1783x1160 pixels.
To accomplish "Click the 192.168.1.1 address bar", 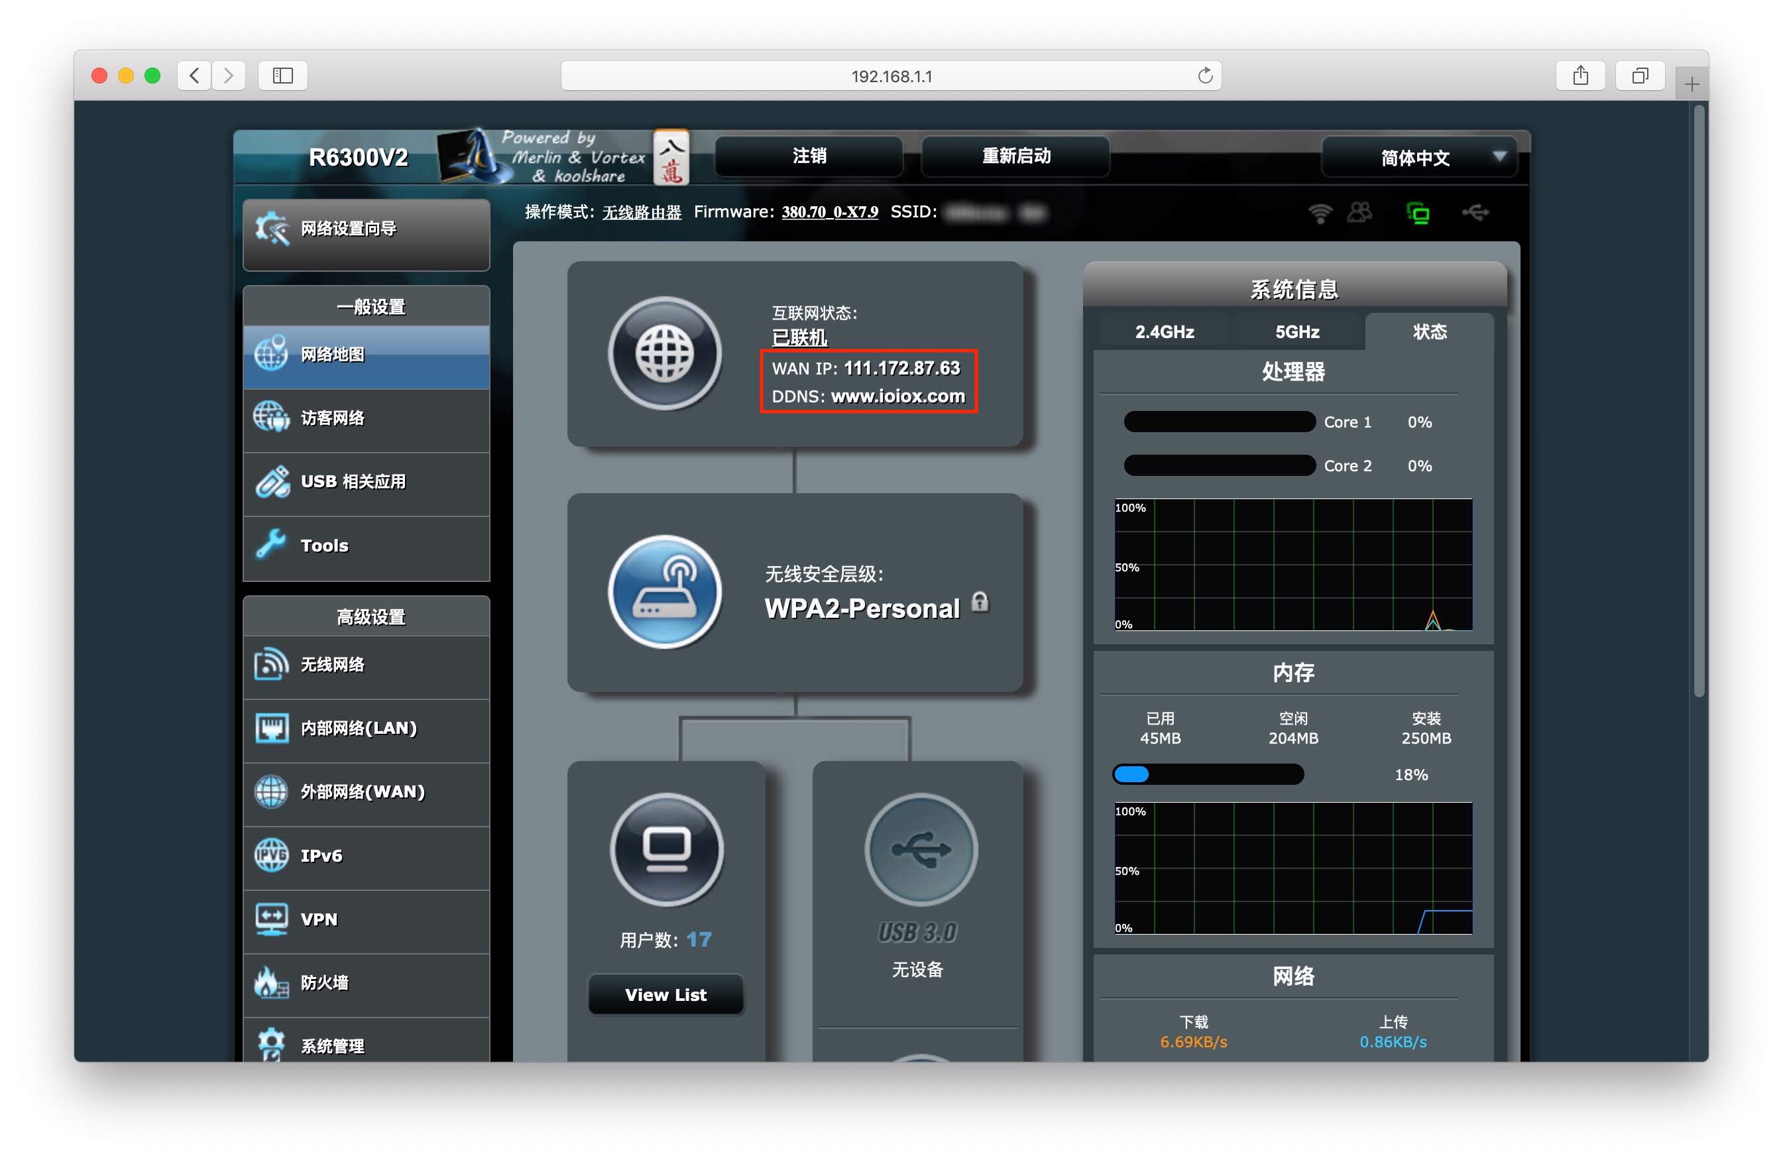I will click(891, 76).
